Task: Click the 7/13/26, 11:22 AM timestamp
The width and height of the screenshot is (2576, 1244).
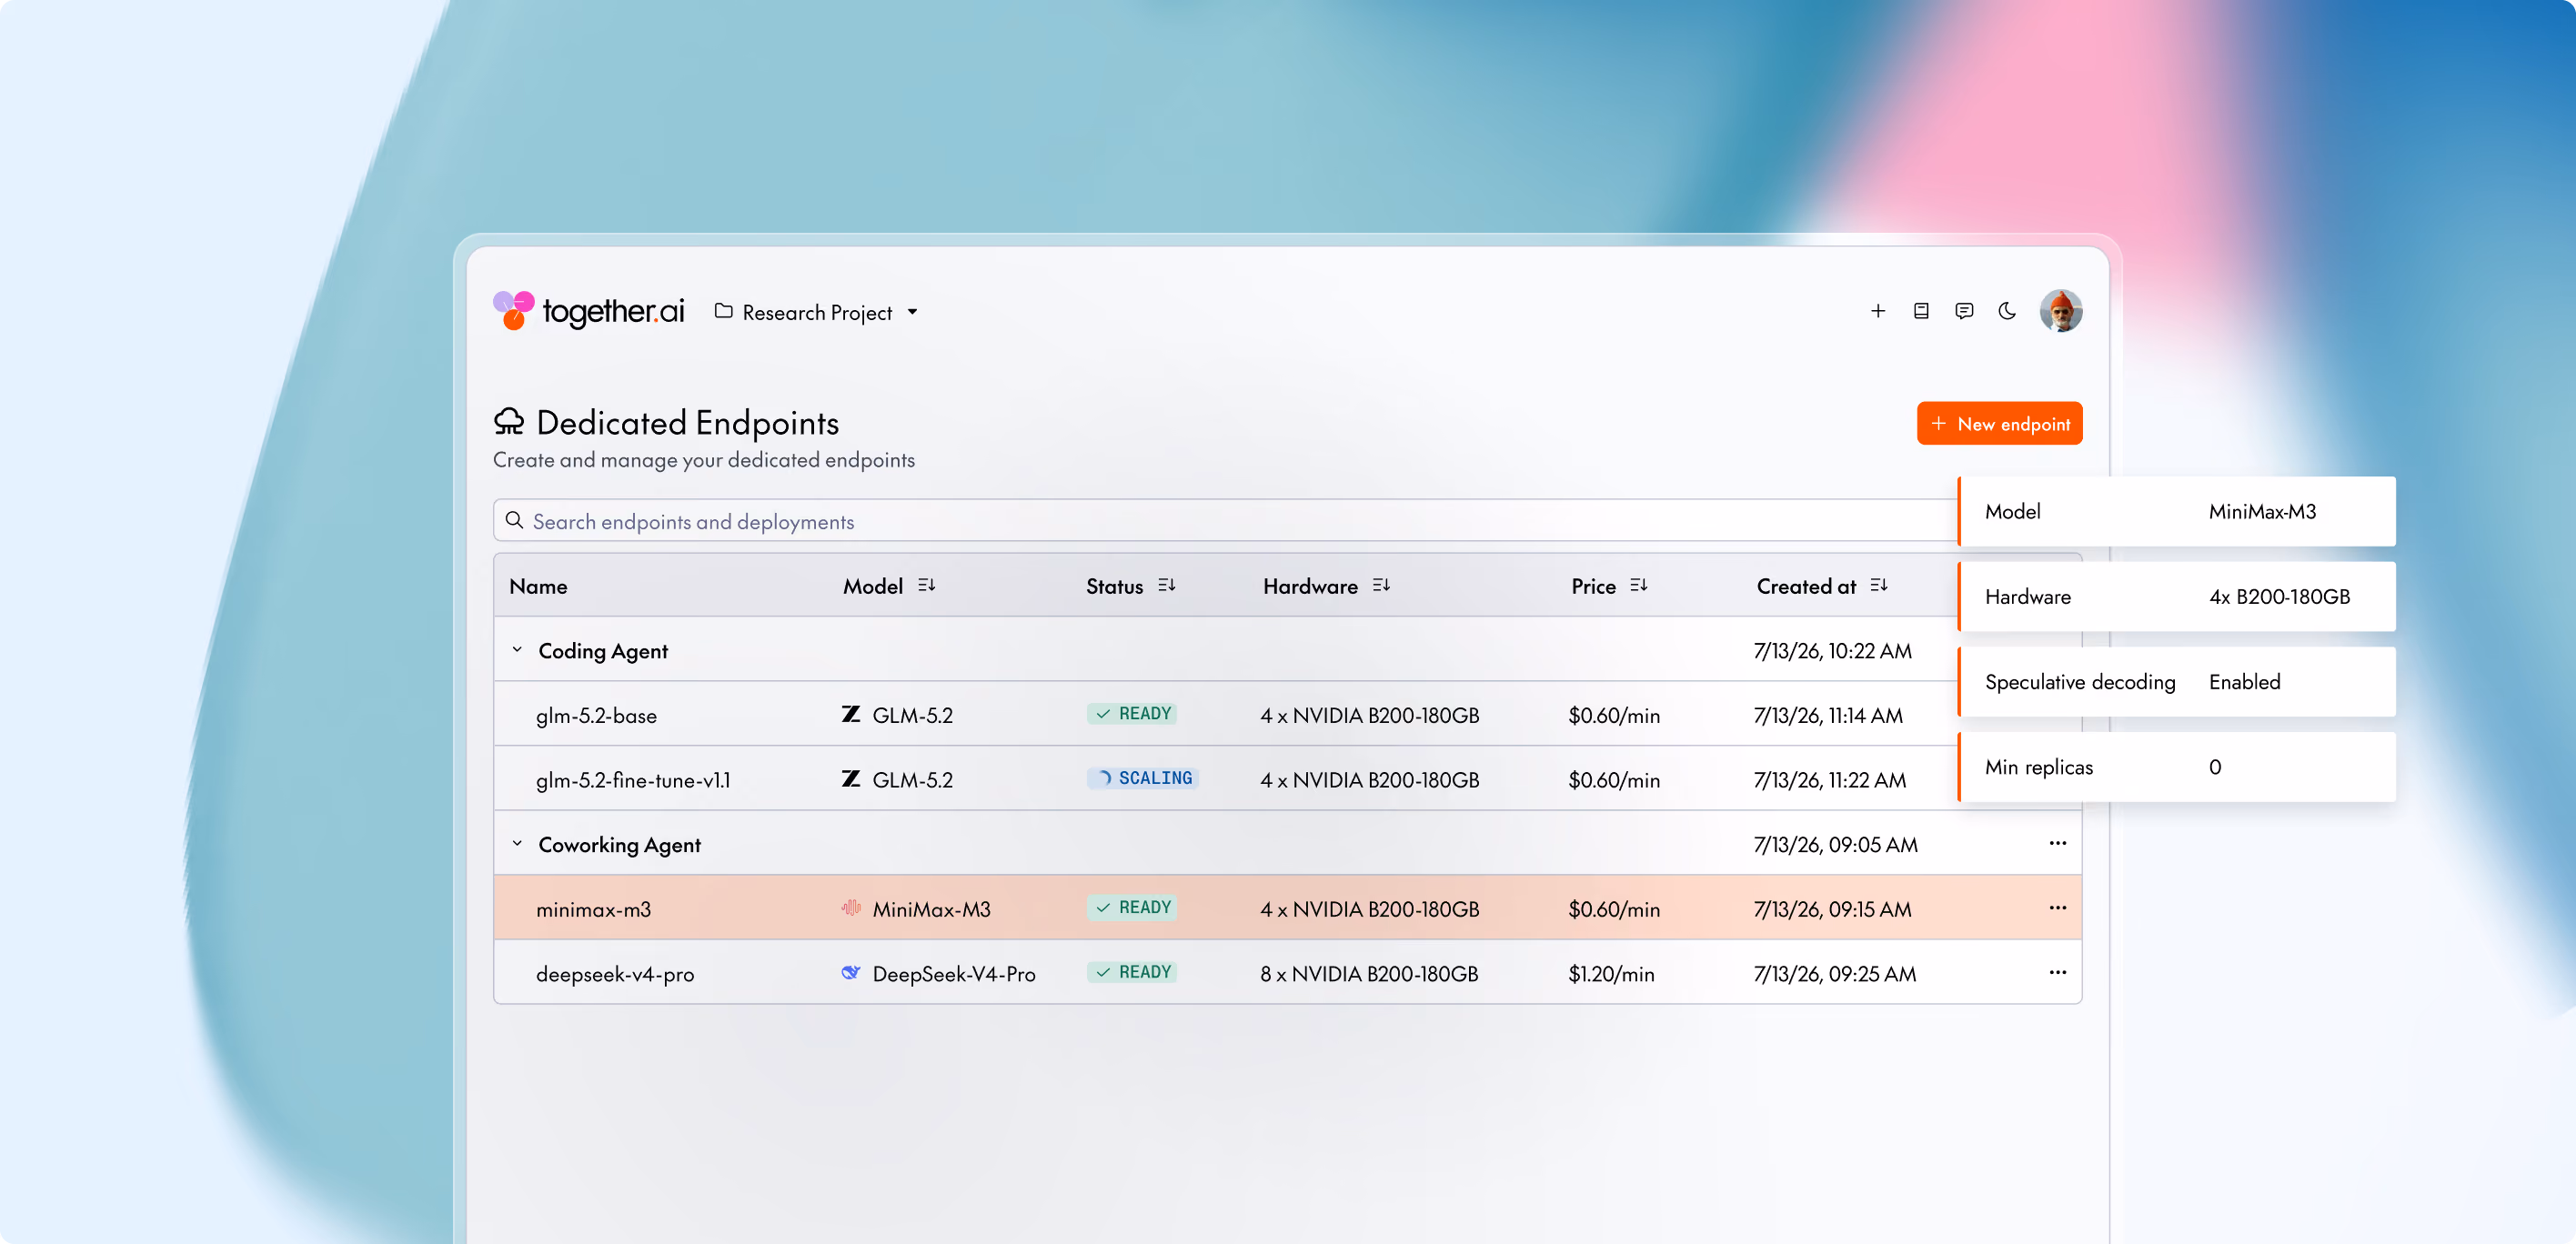Action: point(1830,780)
